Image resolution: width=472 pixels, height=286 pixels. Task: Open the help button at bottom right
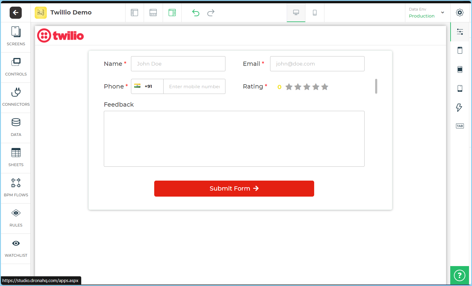pos(459,275)
